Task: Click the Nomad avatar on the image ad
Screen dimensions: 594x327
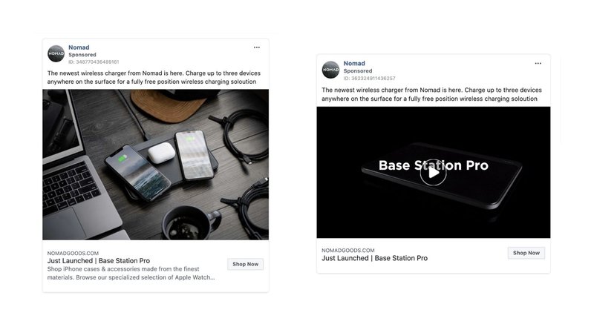Action: pyautogui.click(x=56, y=53)
